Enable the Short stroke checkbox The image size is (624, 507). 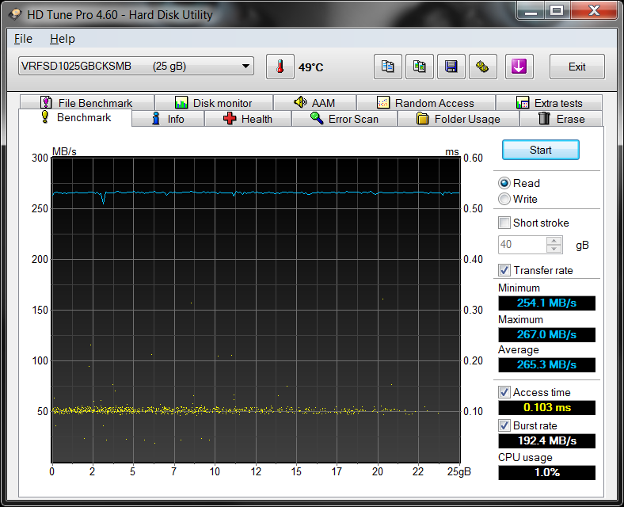[504, 223]
